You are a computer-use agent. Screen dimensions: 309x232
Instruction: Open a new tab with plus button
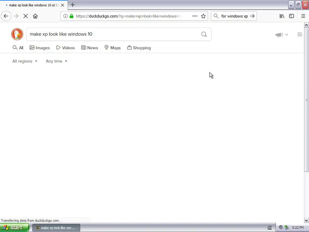(73, 5)
